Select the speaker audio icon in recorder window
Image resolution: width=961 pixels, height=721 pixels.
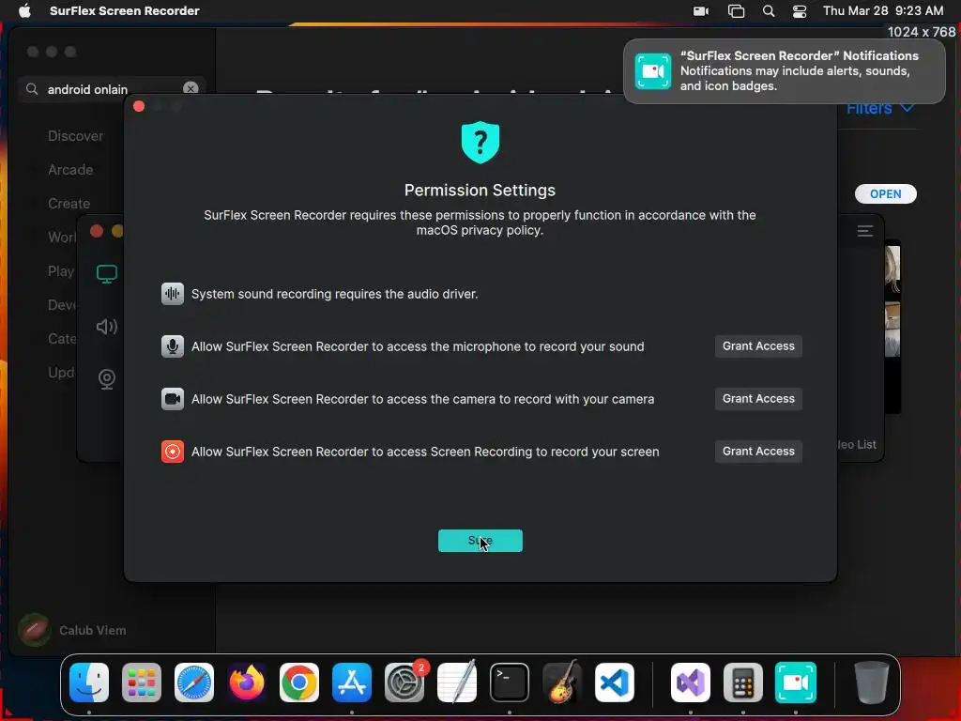pos(107,327)
